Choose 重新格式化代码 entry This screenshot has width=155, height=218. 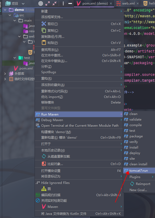pos(79,91)
